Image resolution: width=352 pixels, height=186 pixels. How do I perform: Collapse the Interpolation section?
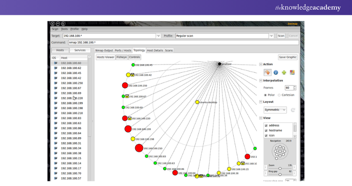(x=260, y=81)
